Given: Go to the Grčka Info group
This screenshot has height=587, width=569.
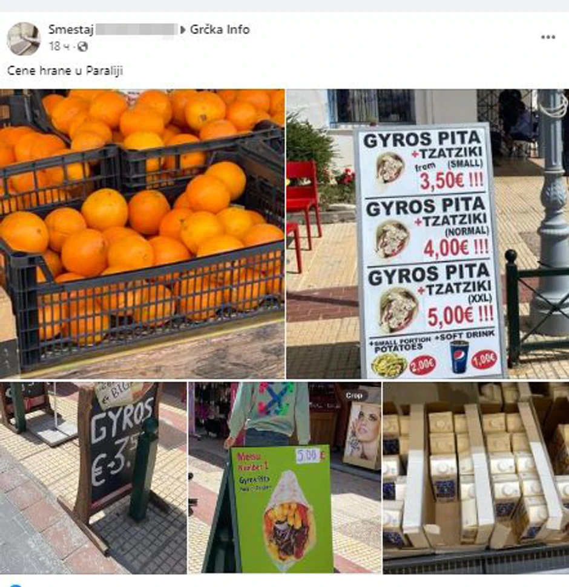Looking at the screenshot, I should point(220,30).
